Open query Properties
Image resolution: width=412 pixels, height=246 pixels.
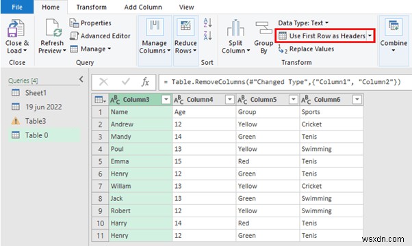pyautogui.click(x=90, y=23)
